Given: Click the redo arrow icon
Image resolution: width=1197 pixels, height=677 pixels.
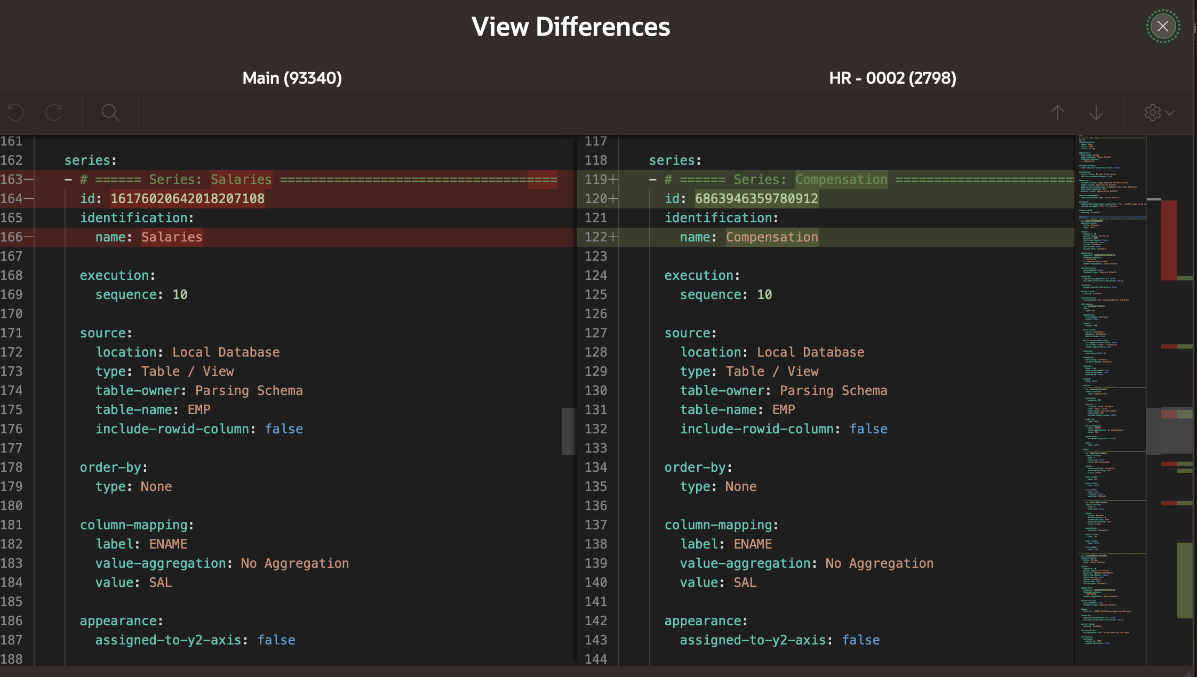Looking at the screenshot, I should tap(54, 112).
